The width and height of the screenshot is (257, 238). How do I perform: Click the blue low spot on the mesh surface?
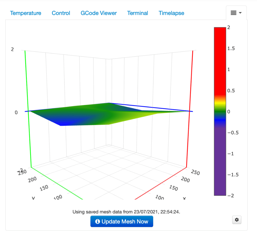(x=63, y=123)
